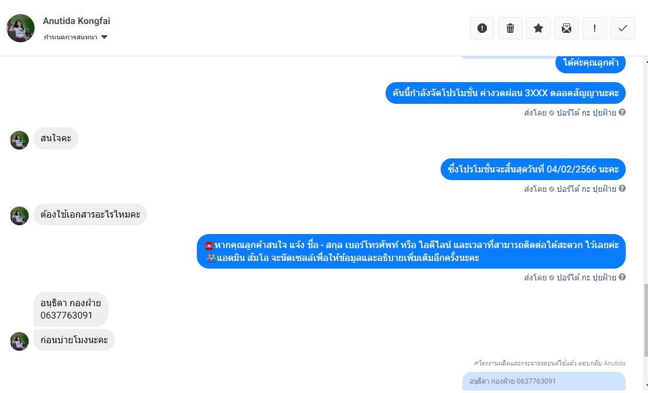Mark conversation done with checkmark icon
Image resolution: width=648 pixels, height=393 pixels.
[x=622, y=28]
